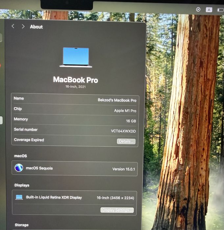The height and width of the screenshot is (230, 224).
Task: Click the 'Storage' section heading
Action: 22,225
